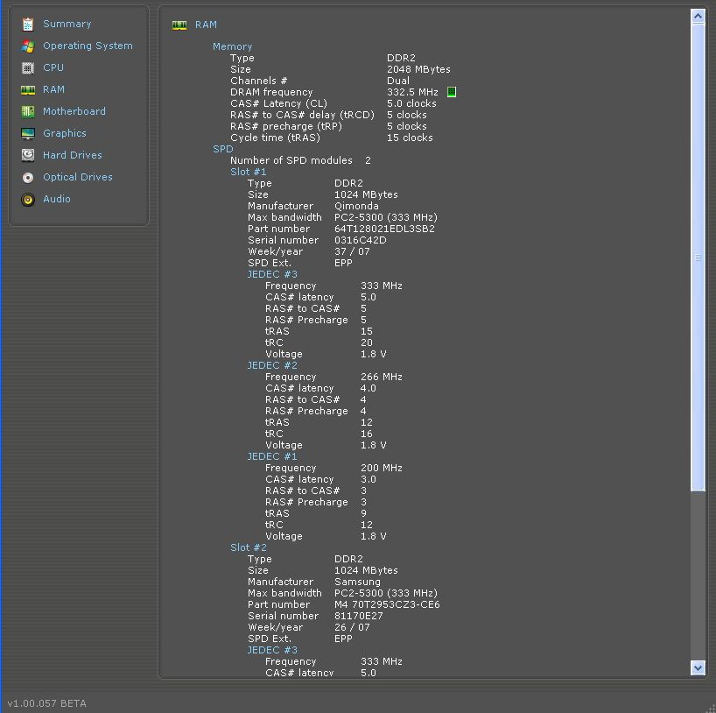Click the RAM module icon in sidebar
716x713 pixels.
point(28,89)
